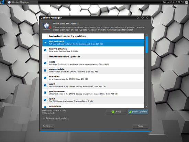The height and width of the screenshot is (142, 189).
Task: Toggle the gimp update checkbox
Action: pyautogui.click(x=45, y=100)
